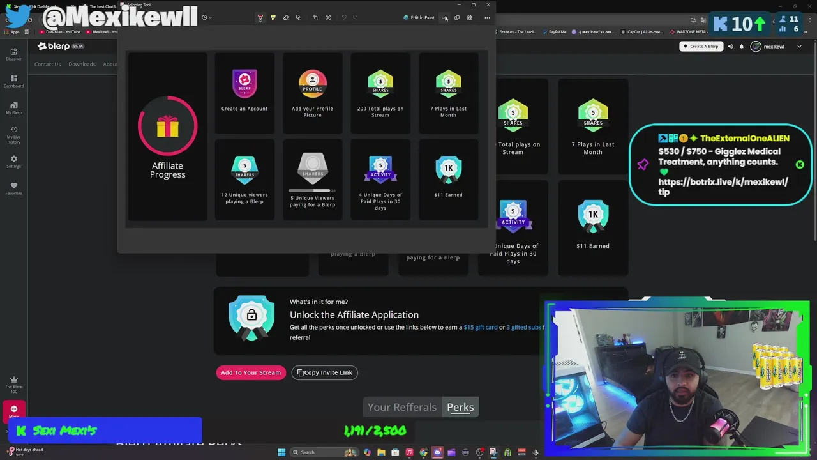Open the CapCut bookmark
Viewport: 817px width, 460px height.
642,31
